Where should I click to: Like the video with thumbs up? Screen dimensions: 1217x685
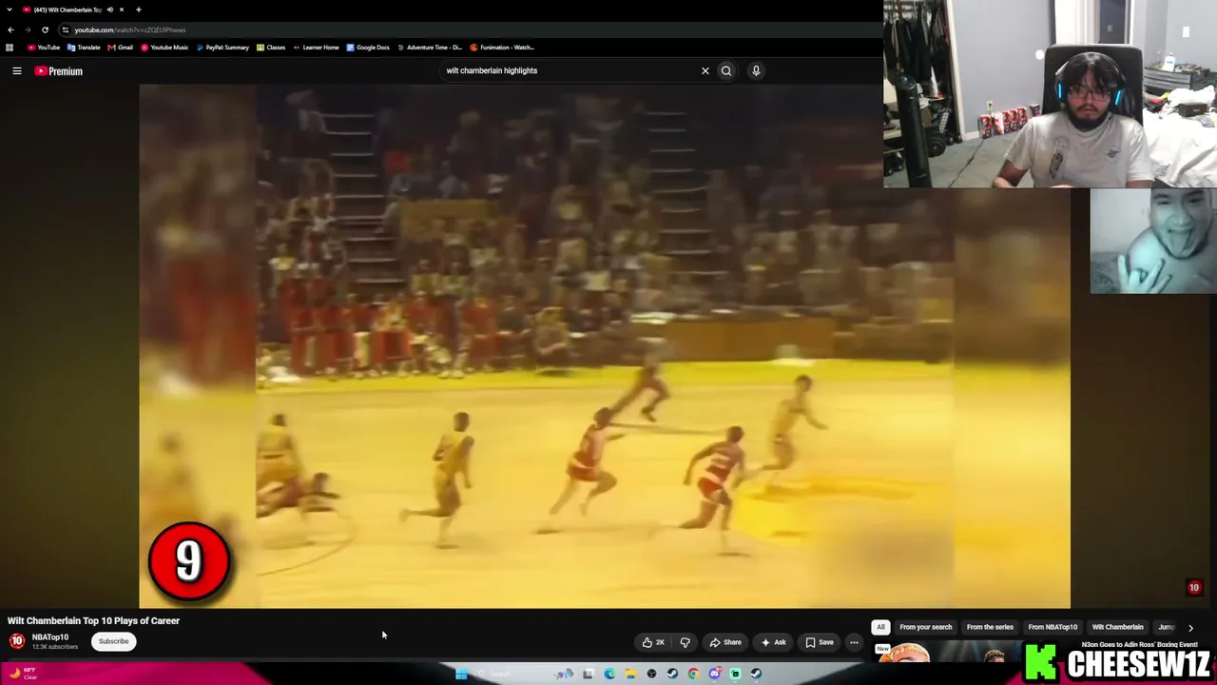(x=653, y=642)
